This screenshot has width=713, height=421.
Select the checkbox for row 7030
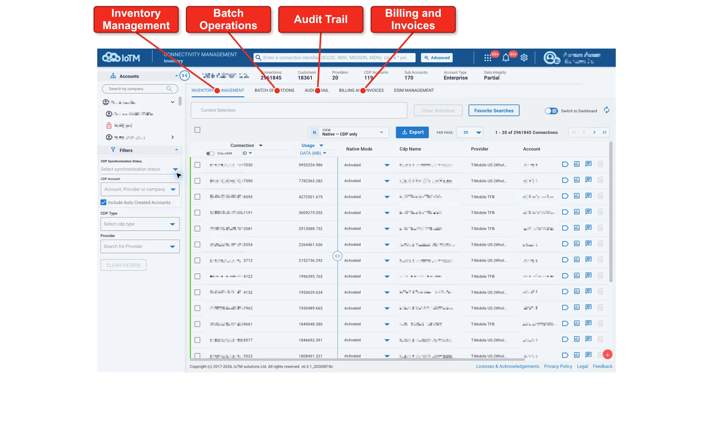point(197,165)
